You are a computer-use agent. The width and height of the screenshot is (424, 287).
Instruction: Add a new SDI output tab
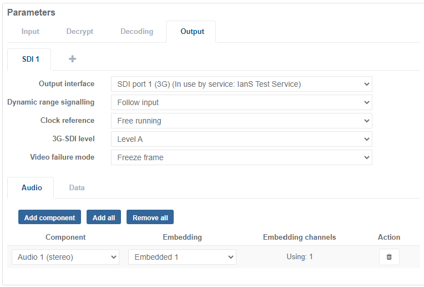(x=72, y=59)
